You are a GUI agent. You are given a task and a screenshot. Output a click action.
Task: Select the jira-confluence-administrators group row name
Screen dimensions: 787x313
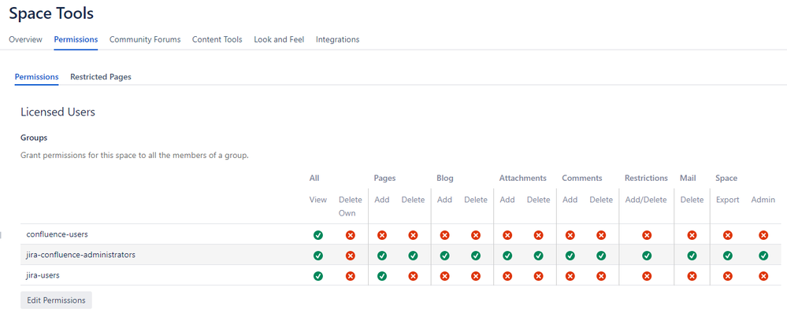click(x=81, y=255)
